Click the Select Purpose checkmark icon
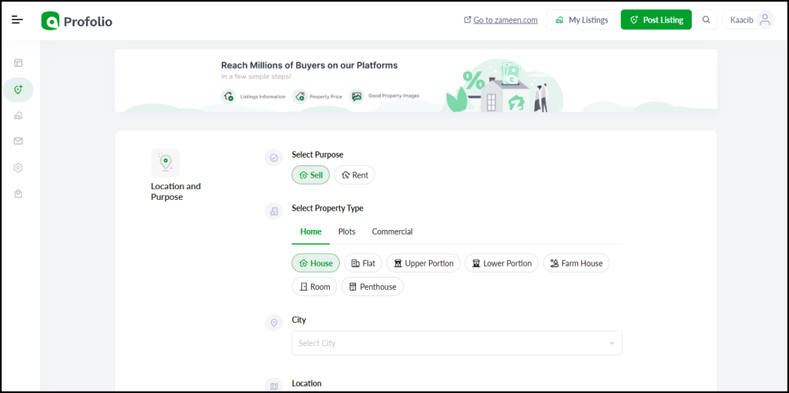789x393 pixels. [x=274, y=158]
